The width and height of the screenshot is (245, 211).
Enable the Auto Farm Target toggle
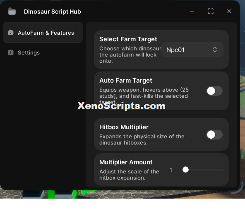tap(214, 91)
